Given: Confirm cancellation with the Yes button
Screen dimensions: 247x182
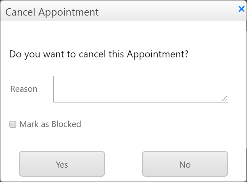Looking at the screenshot, I should click(x=62, y=164).
